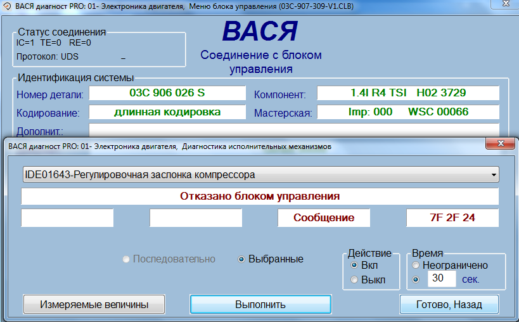Screen dimensions: 519x322
Task: Click the Отказано блоком управления status field
Action: click(260, 196)
